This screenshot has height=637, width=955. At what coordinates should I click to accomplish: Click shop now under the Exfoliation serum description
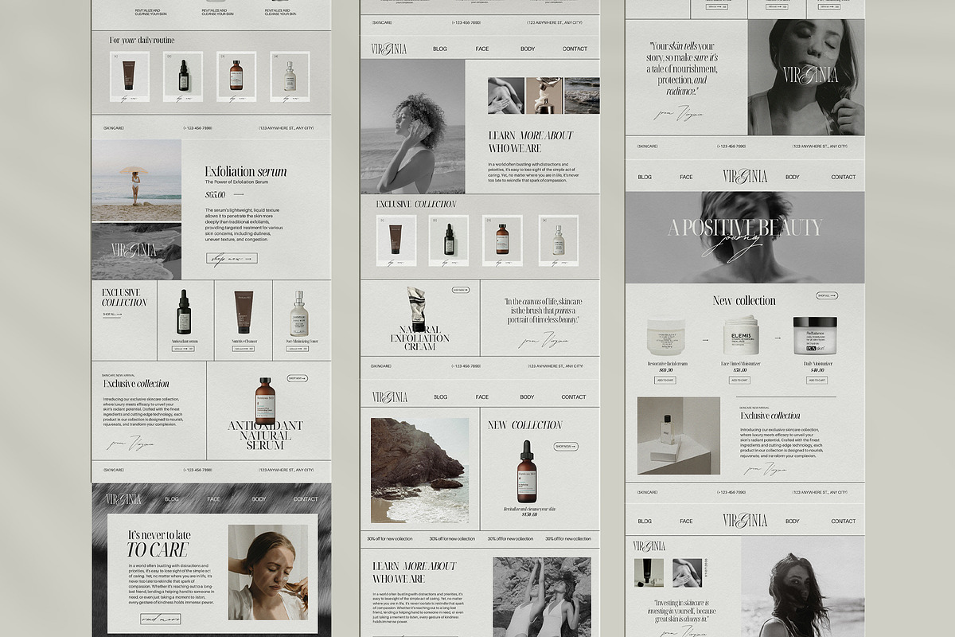point(230,259)
